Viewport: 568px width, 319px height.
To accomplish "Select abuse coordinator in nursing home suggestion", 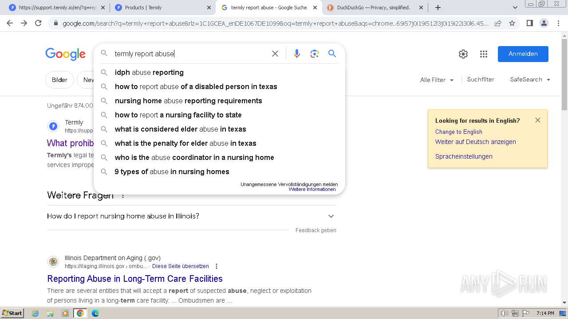I will pos(219,157).
